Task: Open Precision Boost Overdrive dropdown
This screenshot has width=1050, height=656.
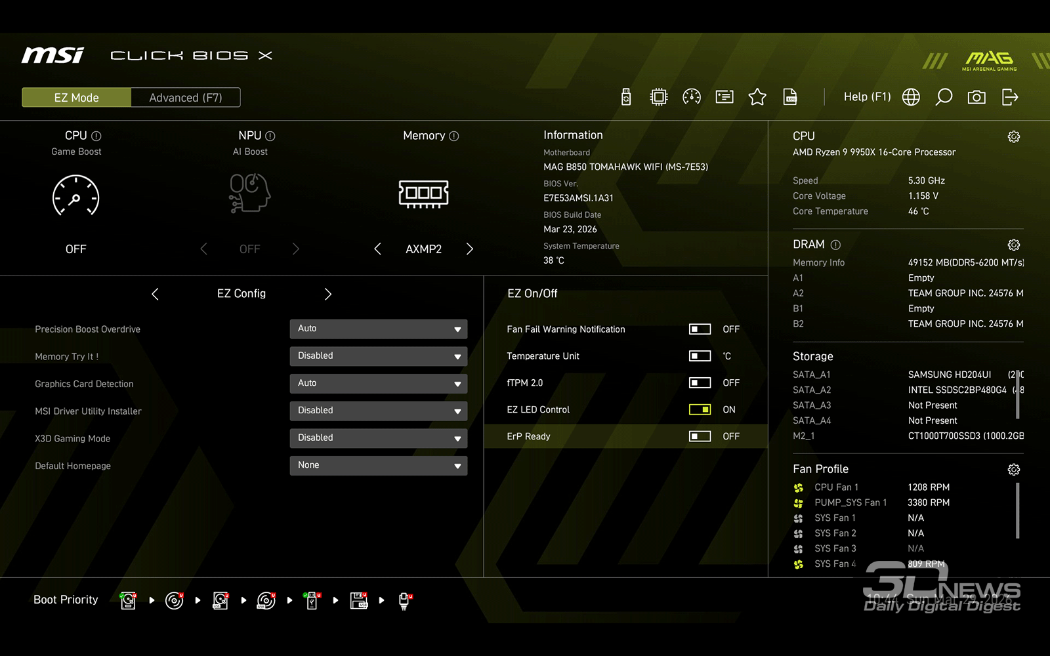Action: pyautogui.click(x=378, y=329)
